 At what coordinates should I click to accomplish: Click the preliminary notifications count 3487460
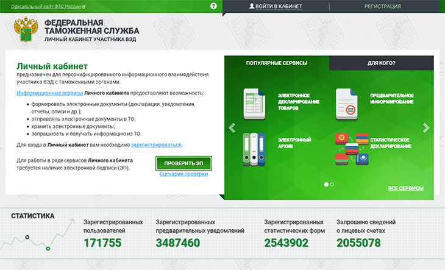point(177,243)
